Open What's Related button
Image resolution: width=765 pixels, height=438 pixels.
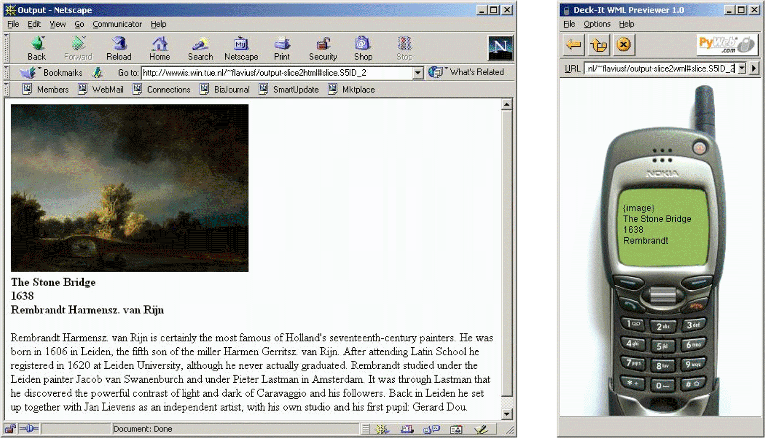click(x=467, y=72)
